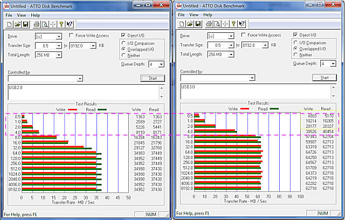This screenshot has width=345, height=220.
Task: Open View menu in USB3.0 window
Action: (x=194, y=15)
